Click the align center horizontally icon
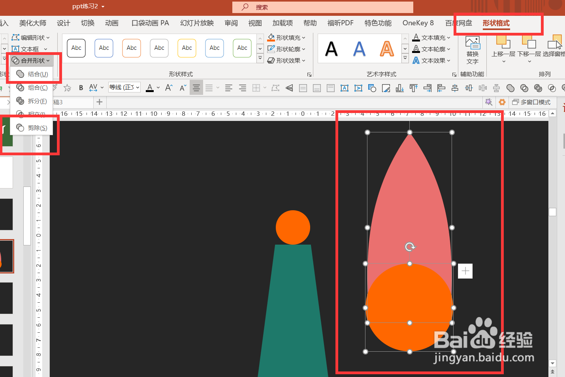 (455, 88)
